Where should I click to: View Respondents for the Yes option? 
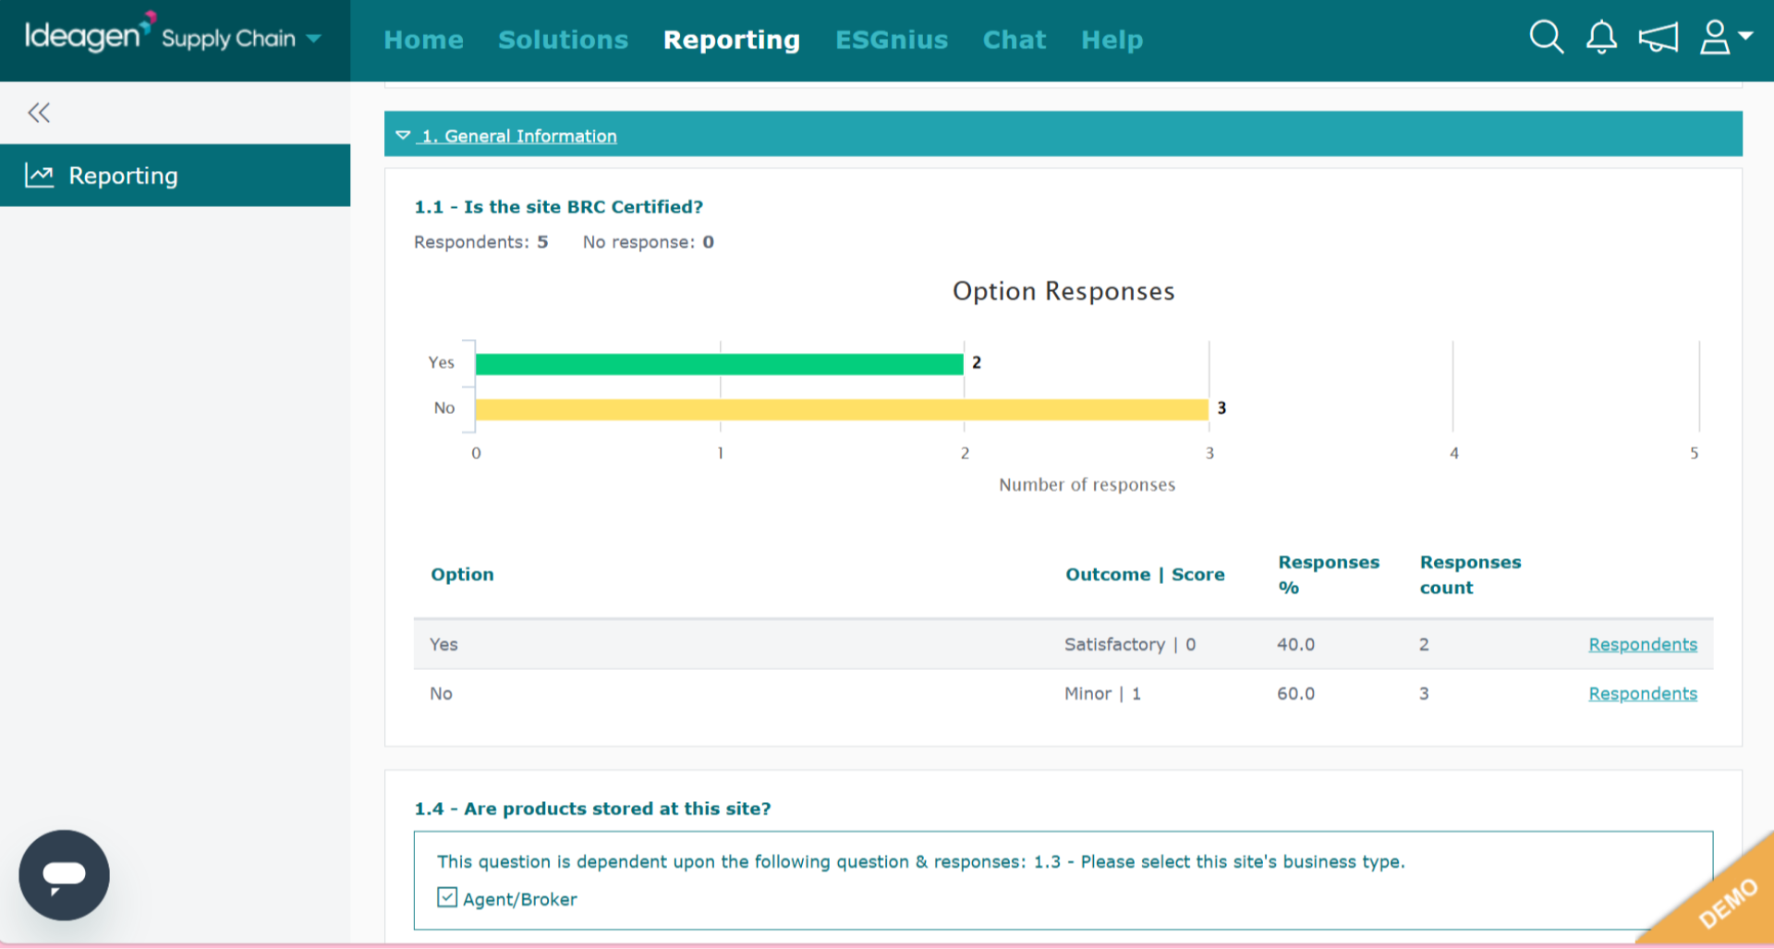point(1643,644)
